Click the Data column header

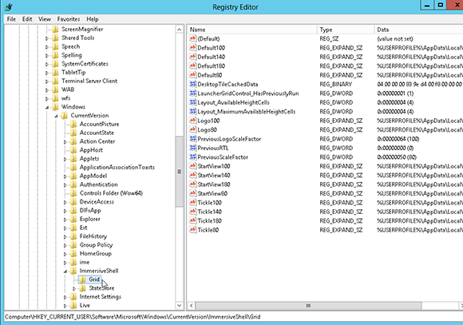tap(418, 30)
